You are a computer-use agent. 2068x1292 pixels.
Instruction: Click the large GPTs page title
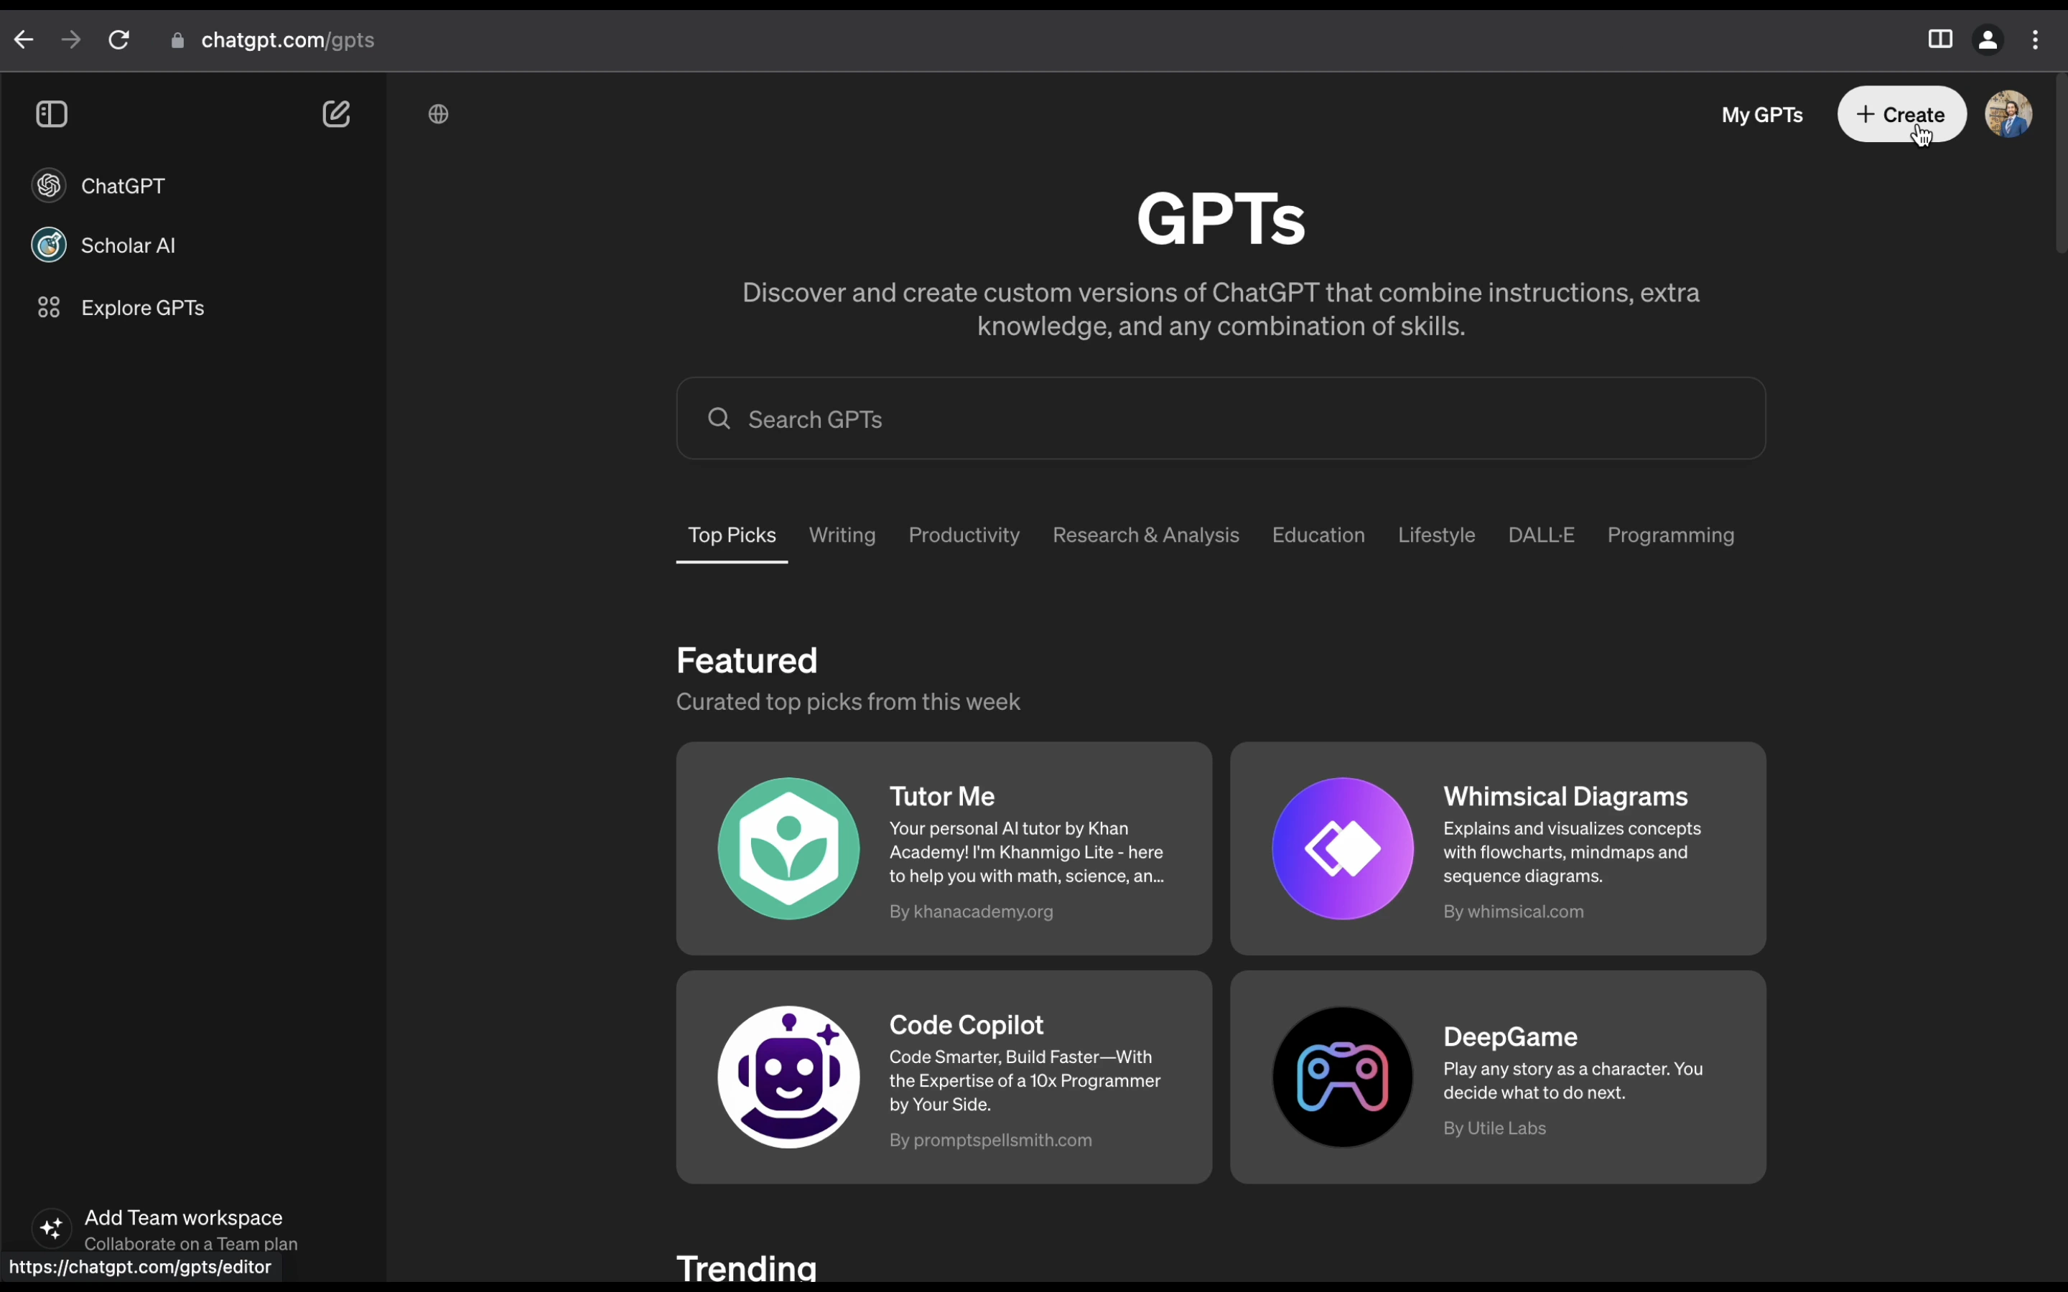(1221, 219)
